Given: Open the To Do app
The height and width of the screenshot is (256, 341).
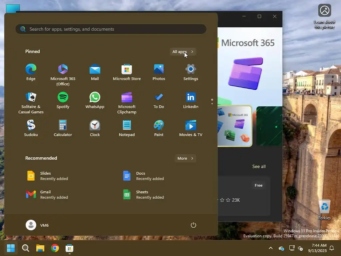Looking at the screenshot, I should pos(159,101).
